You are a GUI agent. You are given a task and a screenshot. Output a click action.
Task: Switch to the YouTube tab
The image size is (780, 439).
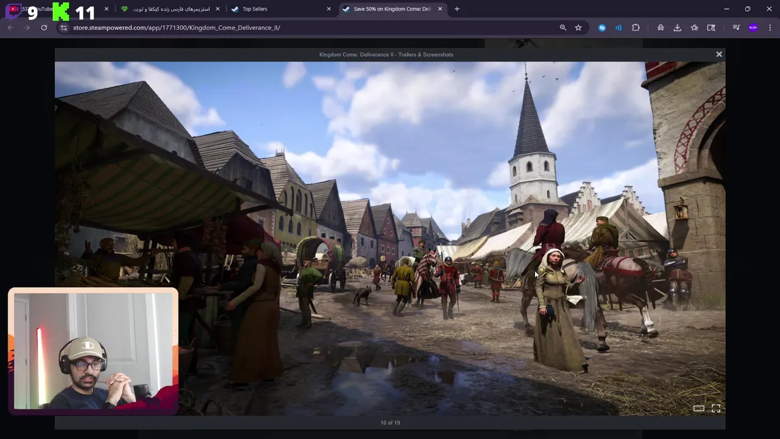point(58,9)
